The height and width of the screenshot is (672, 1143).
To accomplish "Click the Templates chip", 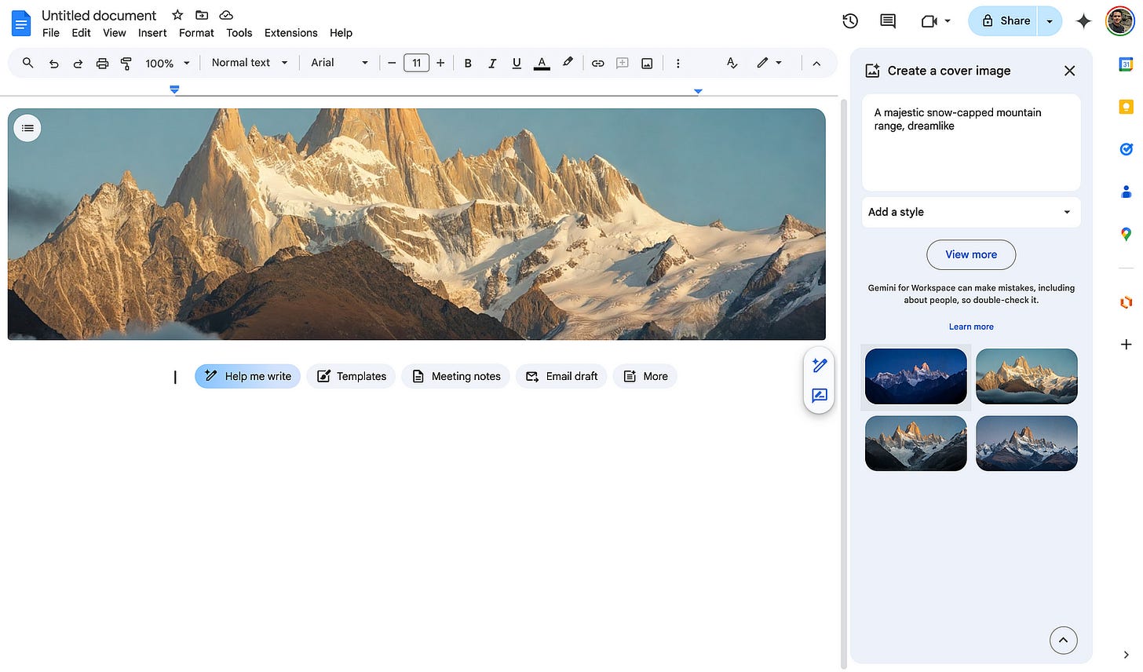I will click(351, 376).
